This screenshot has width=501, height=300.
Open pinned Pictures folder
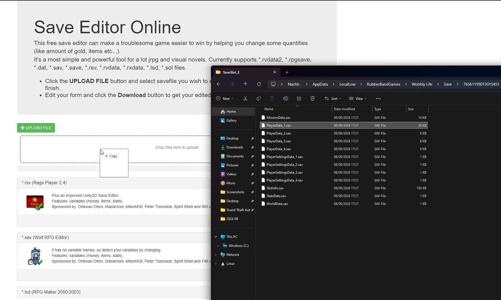232,165
